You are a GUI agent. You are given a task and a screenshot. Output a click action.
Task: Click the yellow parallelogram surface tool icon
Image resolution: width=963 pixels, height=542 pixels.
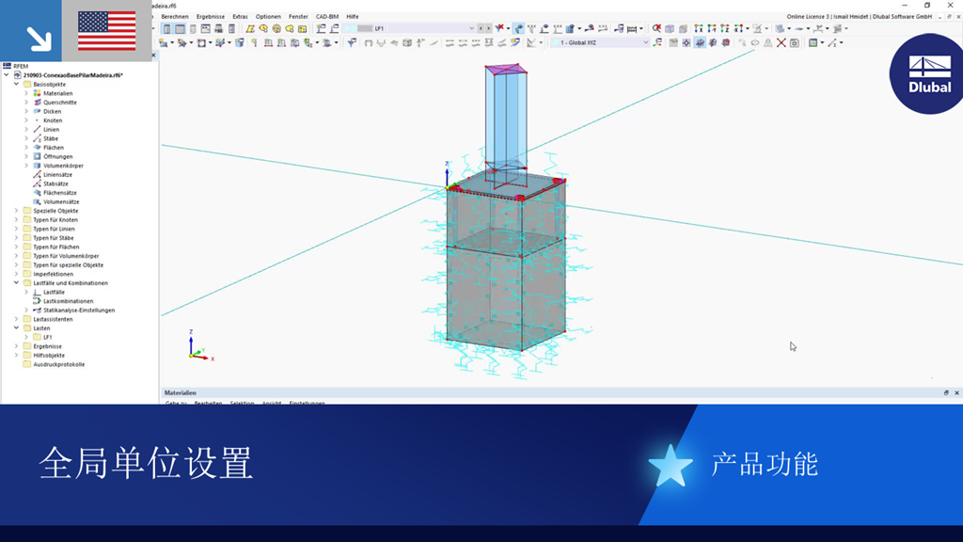[250, 28]
